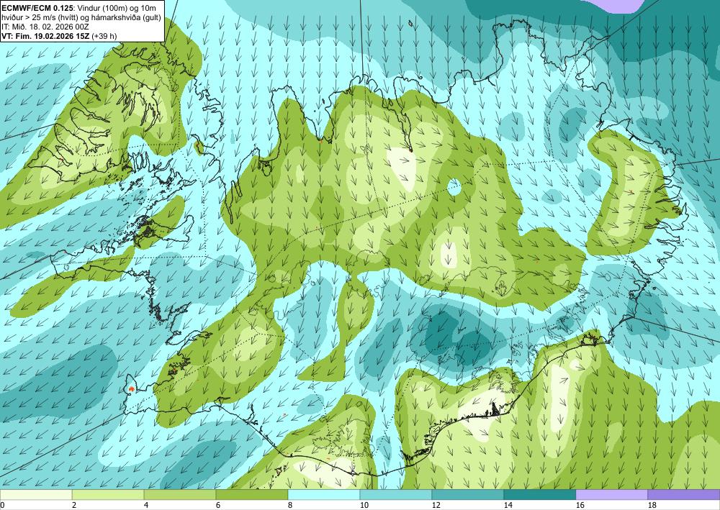Image resolution: width=720 pixels, height=510 pixels.
Task: Click the '(+39 h)' forecast offset text
Action: [x=104, y=36]
